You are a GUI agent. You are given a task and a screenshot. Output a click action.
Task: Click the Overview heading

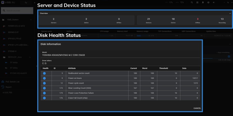[x=44, y=13]
